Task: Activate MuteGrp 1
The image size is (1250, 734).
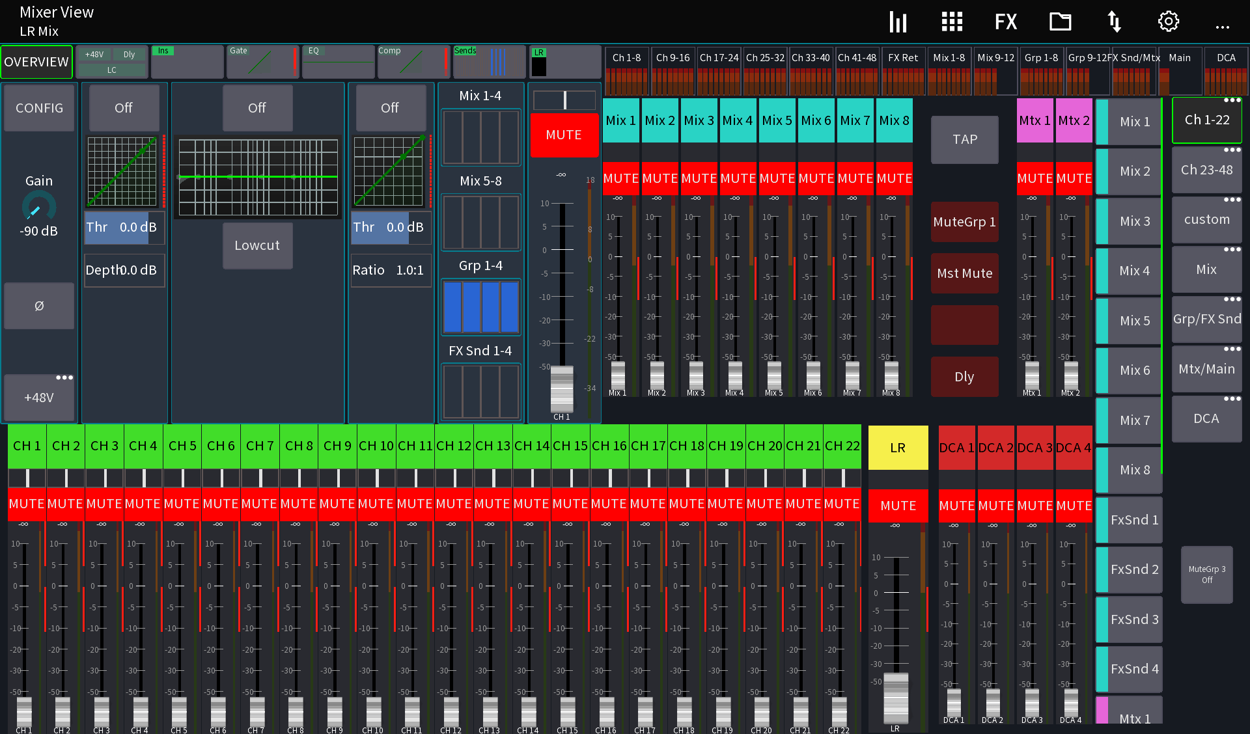Action: [964, 222]
